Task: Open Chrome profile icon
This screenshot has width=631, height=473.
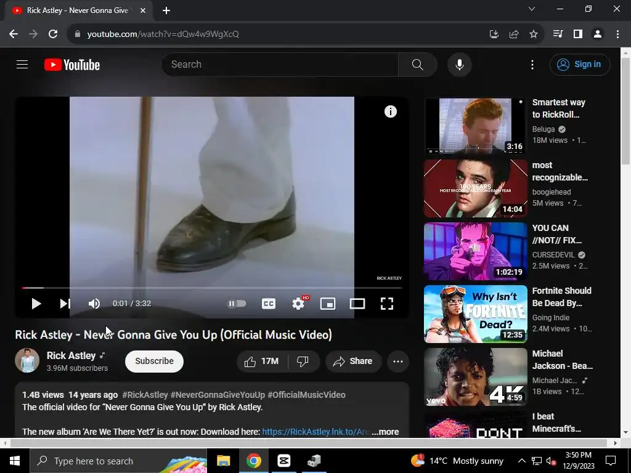Action: pos(598,34)
